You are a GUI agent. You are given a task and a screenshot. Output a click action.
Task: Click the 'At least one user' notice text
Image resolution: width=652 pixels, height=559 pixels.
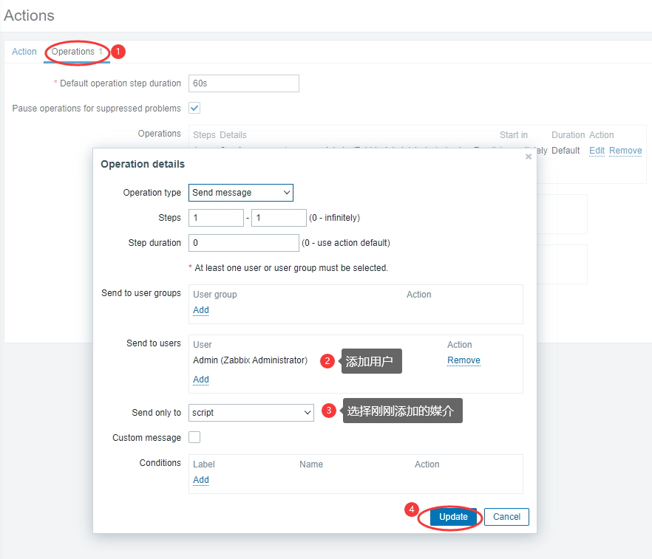point(291,268)
